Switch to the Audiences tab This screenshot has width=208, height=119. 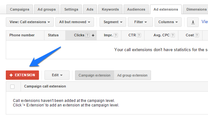point(136,9)
